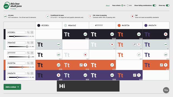Toggle the Show key switch

click(x=168, y=5)
